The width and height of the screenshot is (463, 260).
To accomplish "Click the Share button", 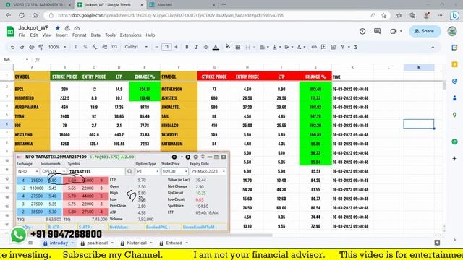I will tap(425, 31).
